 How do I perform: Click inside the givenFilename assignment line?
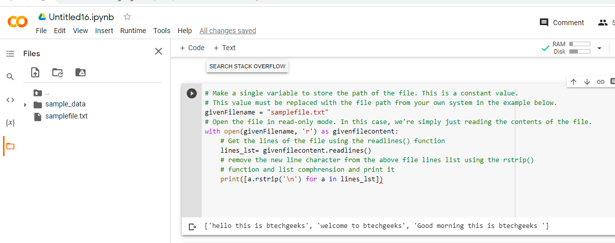pos(267,112)
